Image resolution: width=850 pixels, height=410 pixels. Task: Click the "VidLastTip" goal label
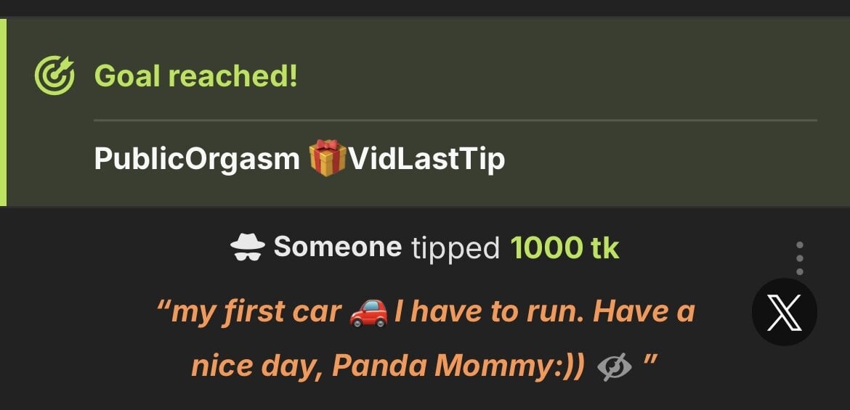pyautogui.click(x=426, y=159)
